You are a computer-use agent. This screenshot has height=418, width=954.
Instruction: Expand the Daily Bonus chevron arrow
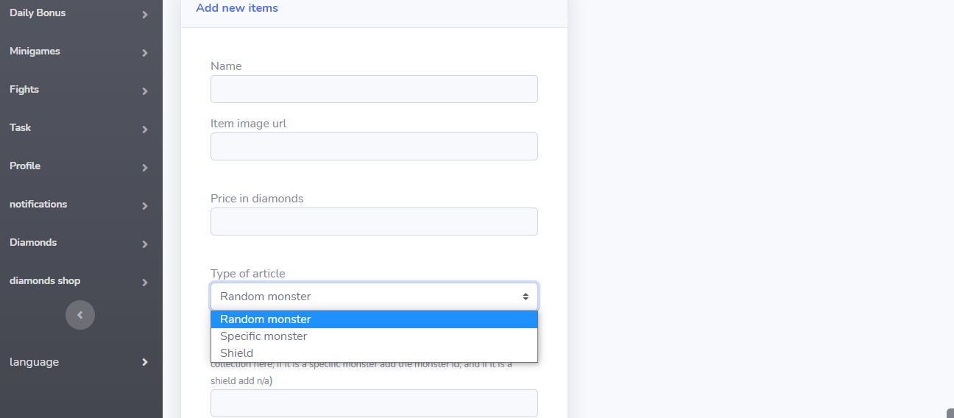(x=145, y=15)
